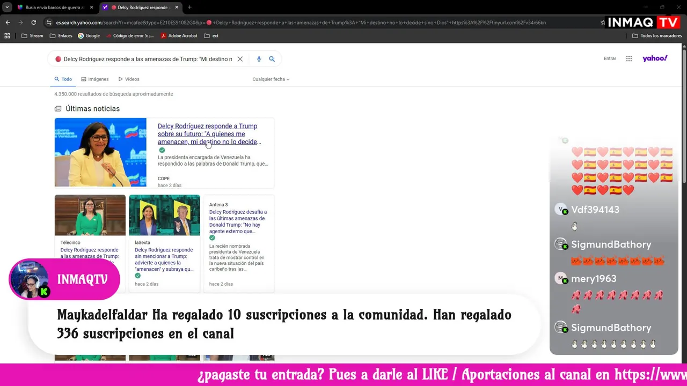Close the 'Delcy Rodríguez responde' tab

(x=177, y=8)
